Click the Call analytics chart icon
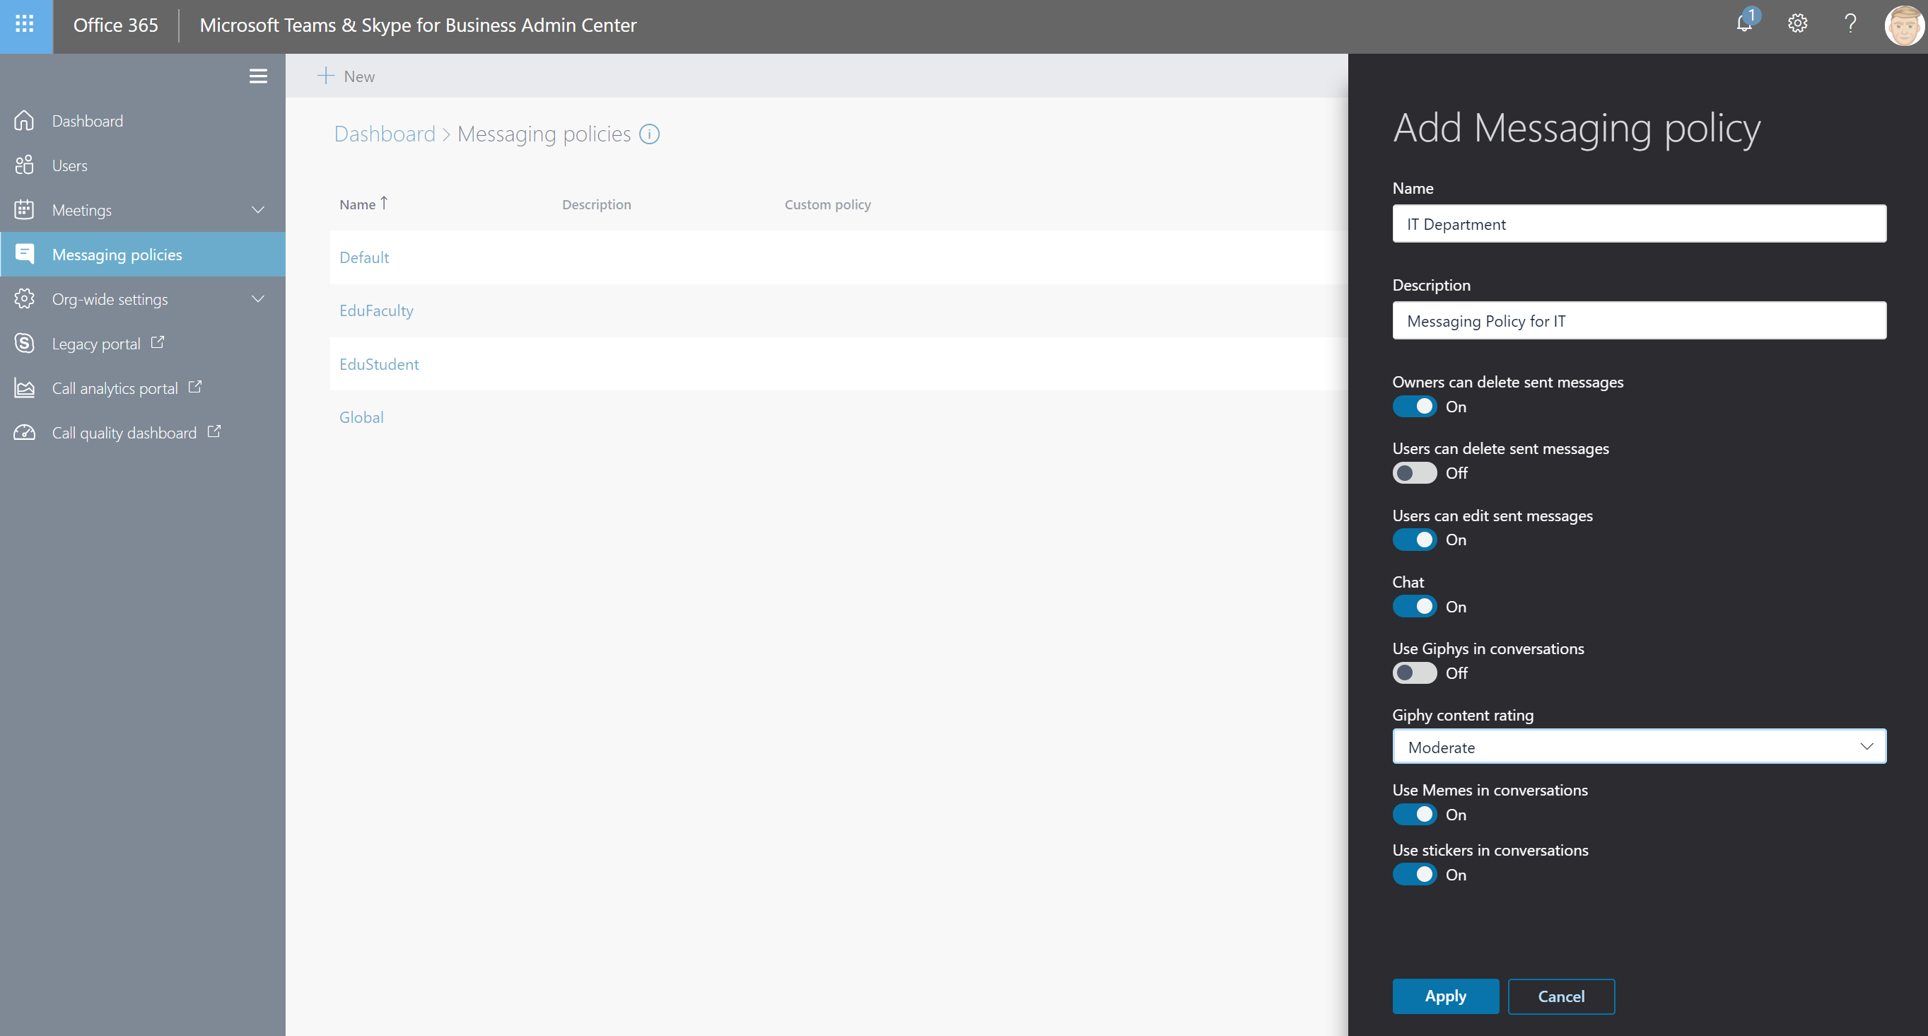 (25, 388)
